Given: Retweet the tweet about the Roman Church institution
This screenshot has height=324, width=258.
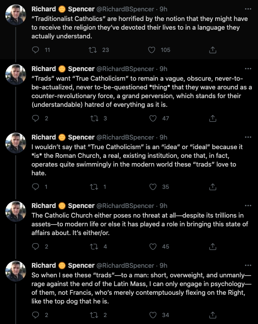Looking at the screenshot, I should (x=94, y=187).
